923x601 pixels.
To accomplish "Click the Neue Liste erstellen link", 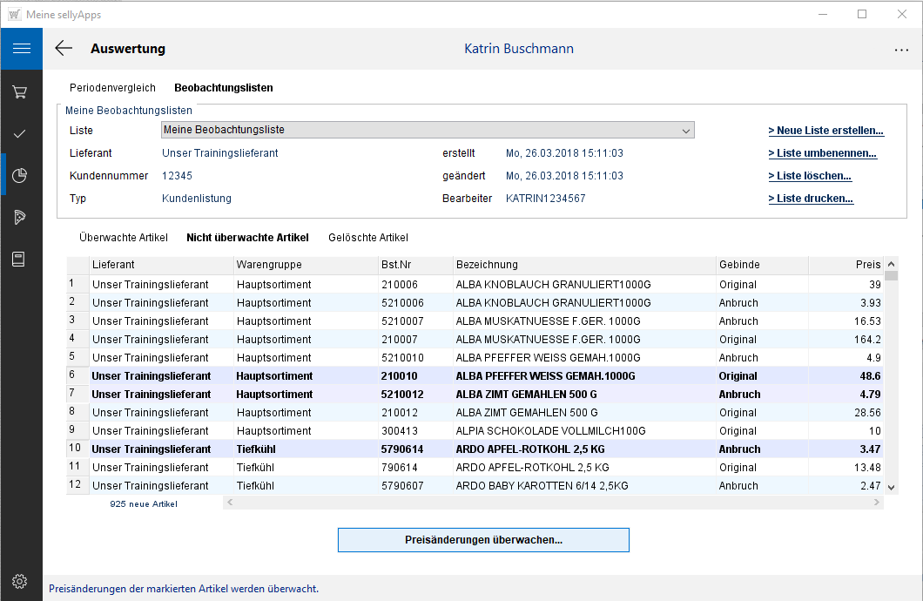I will point(825,131).
